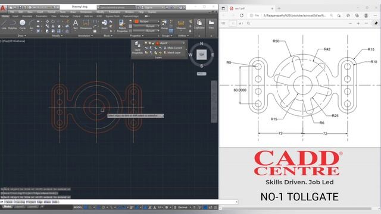The height and width of the screenshot is (214, 381).
Task: Activate the Text annotation tool
Action: [76, 24]
